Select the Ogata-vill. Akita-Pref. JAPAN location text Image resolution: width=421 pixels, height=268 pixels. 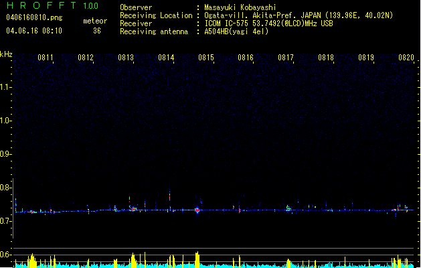[299, 15]
